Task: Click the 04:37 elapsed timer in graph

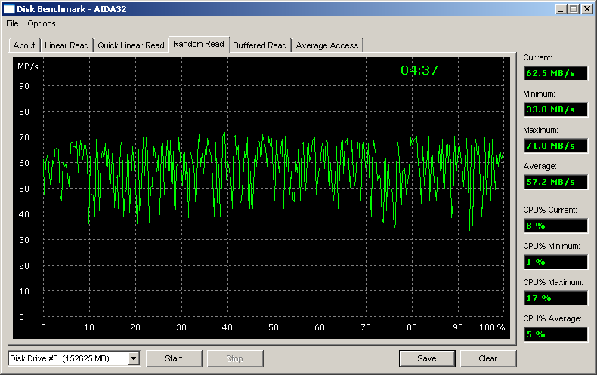Action: click(x=419, y=70)
